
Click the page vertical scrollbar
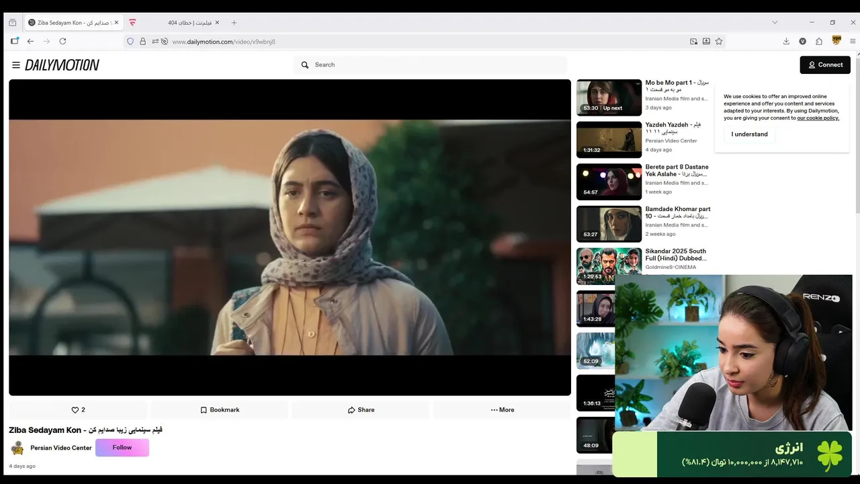click(857, 134)
